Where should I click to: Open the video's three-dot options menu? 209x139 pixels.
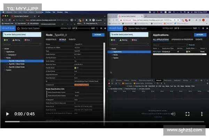tap(202, 114)
